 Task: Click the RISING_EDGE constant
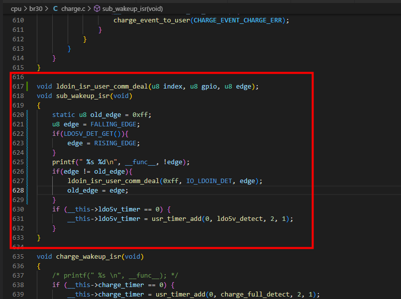click(115, 143)
